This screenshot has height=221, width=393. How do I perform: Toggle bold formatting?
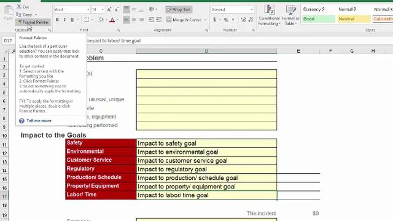[x=57, y=20]
